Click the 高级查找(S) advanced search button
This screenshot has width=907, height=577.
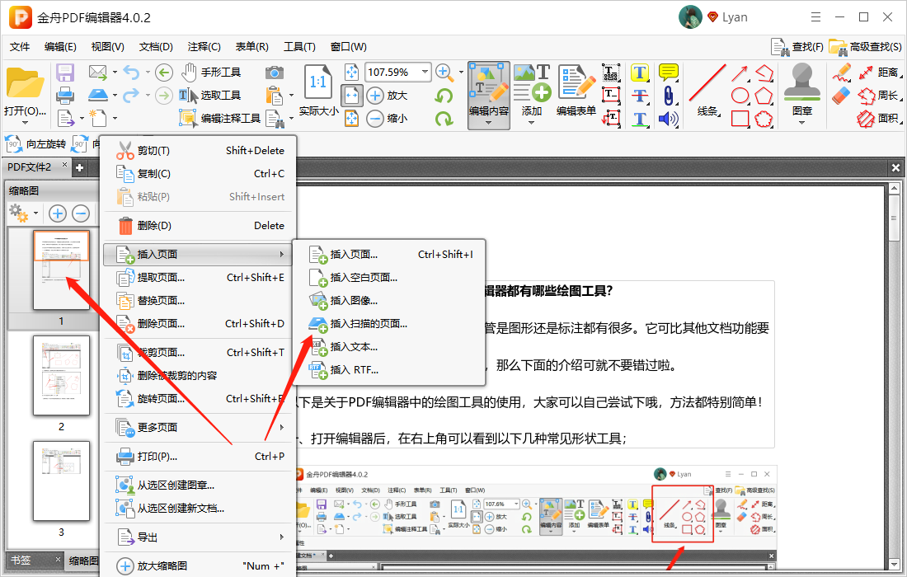click(865, 47)
